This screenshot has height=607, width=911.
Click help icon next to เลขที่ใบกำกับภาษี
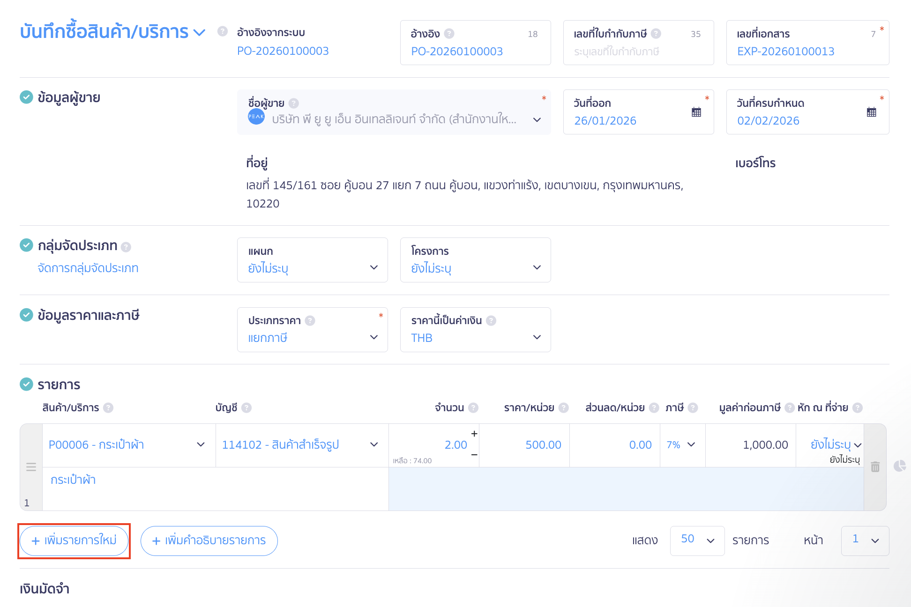tap(656, 34)
